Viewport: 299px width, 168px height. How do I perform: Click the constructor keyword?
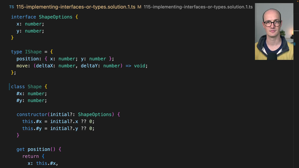(32, 114)
